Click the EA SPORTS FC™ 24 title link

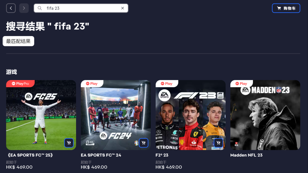click(x=101, y=155)
